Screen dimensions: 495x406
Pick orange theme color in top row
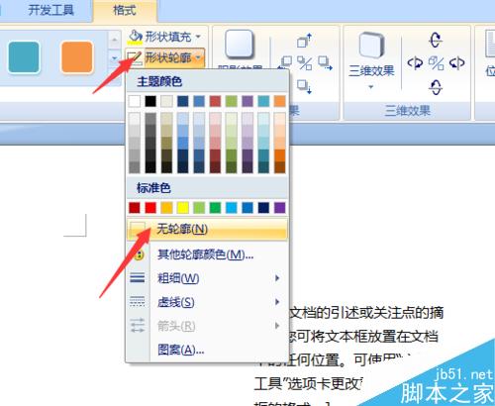click(280, 101)
